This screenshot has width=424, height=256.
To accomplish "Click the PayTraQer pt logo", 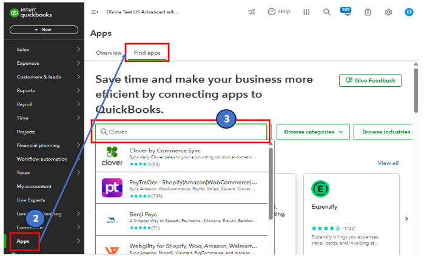I will tap(112, 187).
